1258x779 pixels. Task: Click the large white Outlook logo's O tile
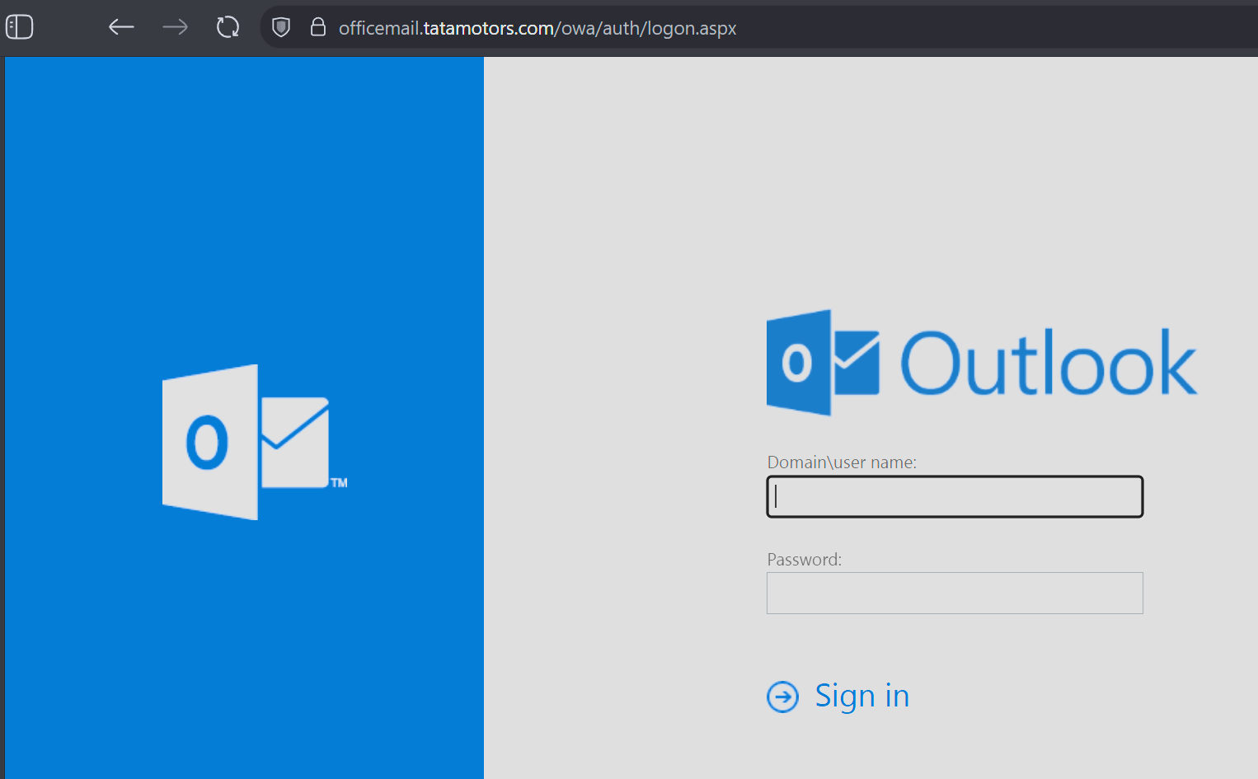[x=209, y=442]
